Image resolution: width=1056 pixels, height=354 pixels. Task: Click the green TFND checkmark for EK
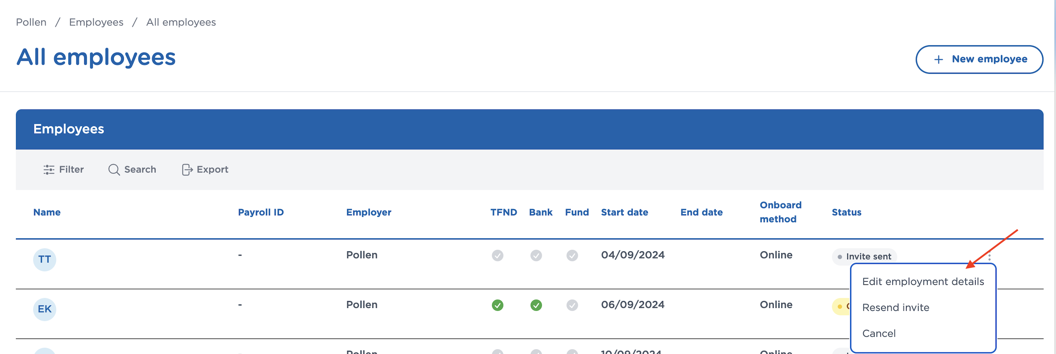click(x=497, y=305)
